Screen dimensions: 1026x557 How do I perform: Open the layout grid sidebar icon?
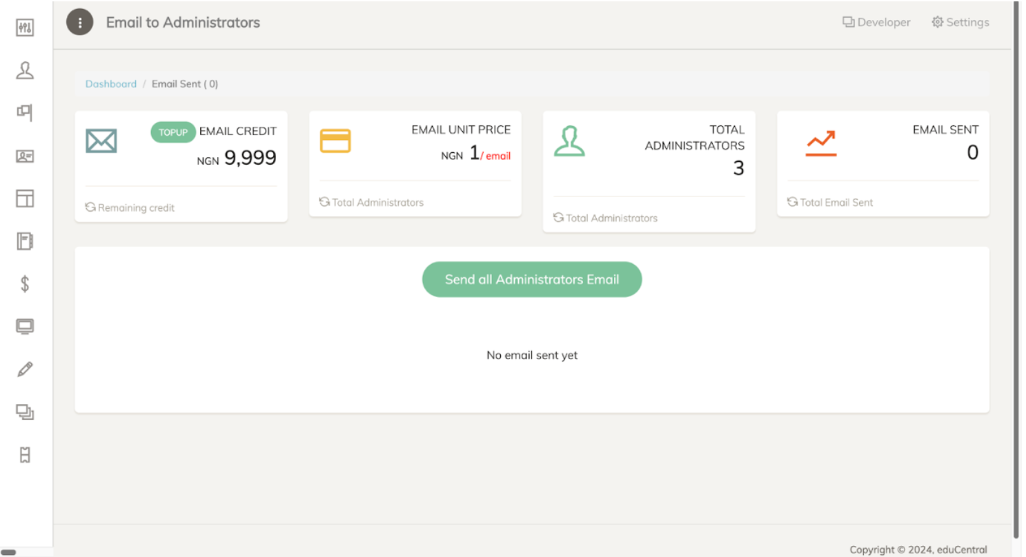25,199
